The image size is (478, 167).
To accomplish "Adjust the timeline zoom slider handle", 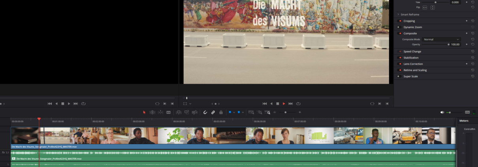I will [x=286, y=113].
